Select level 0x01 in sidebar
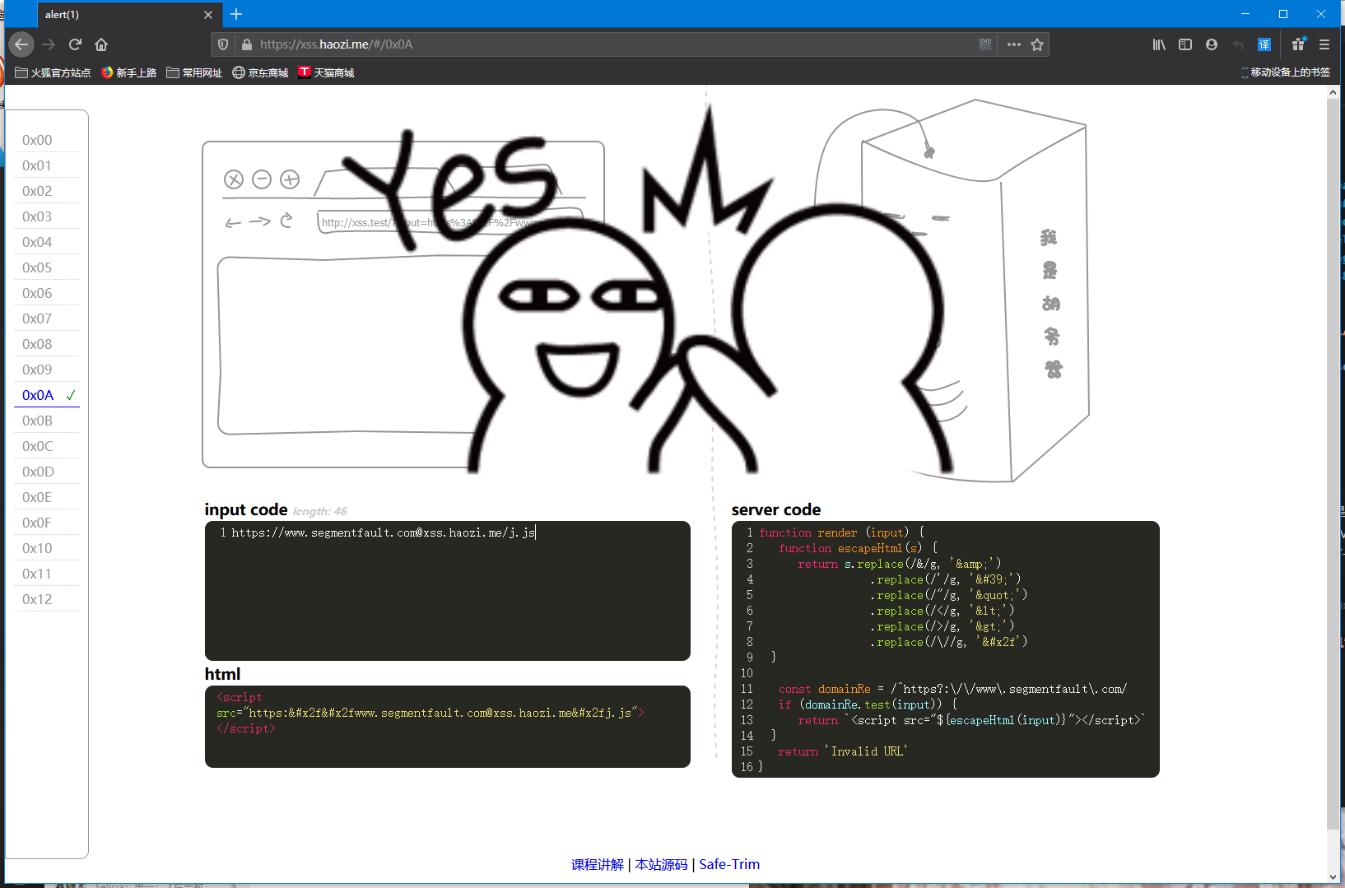1345x888 pixels. click(47, 165)
